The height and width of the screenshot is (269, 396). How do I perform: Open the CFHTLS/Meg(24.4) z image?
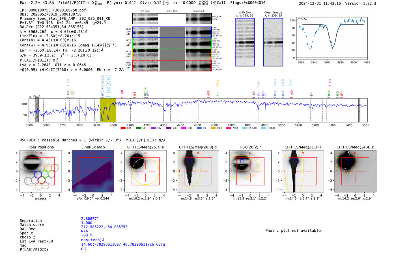click(355, 171)
